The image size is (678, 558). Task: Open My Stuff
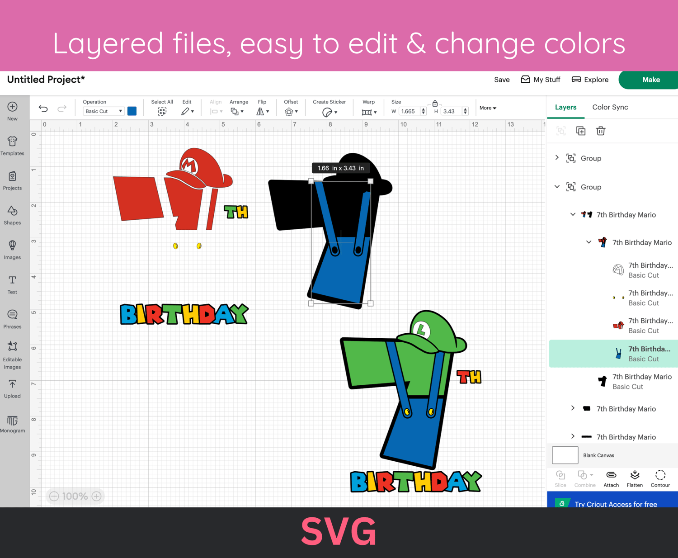[541, 80]
